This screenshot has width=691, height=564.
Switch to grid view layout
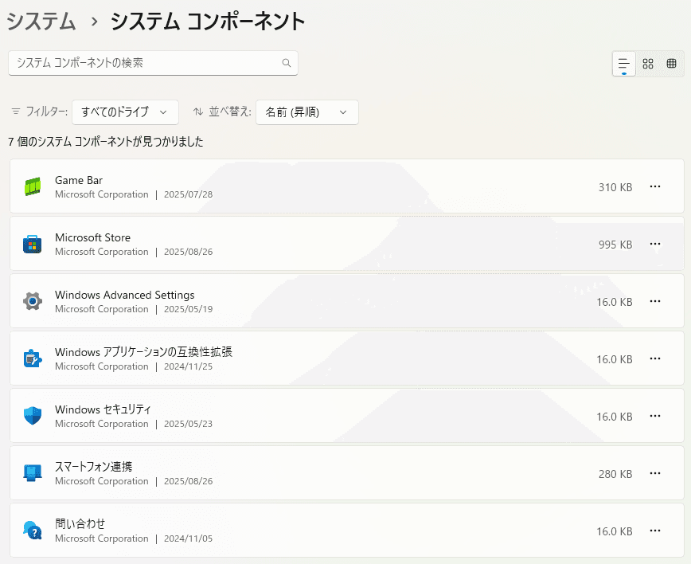click(648, 64)
